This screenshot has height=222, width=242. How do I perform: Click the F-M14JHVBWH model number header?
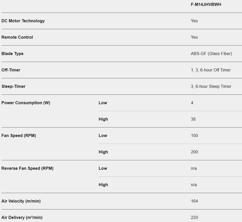[x=206, y=5]
